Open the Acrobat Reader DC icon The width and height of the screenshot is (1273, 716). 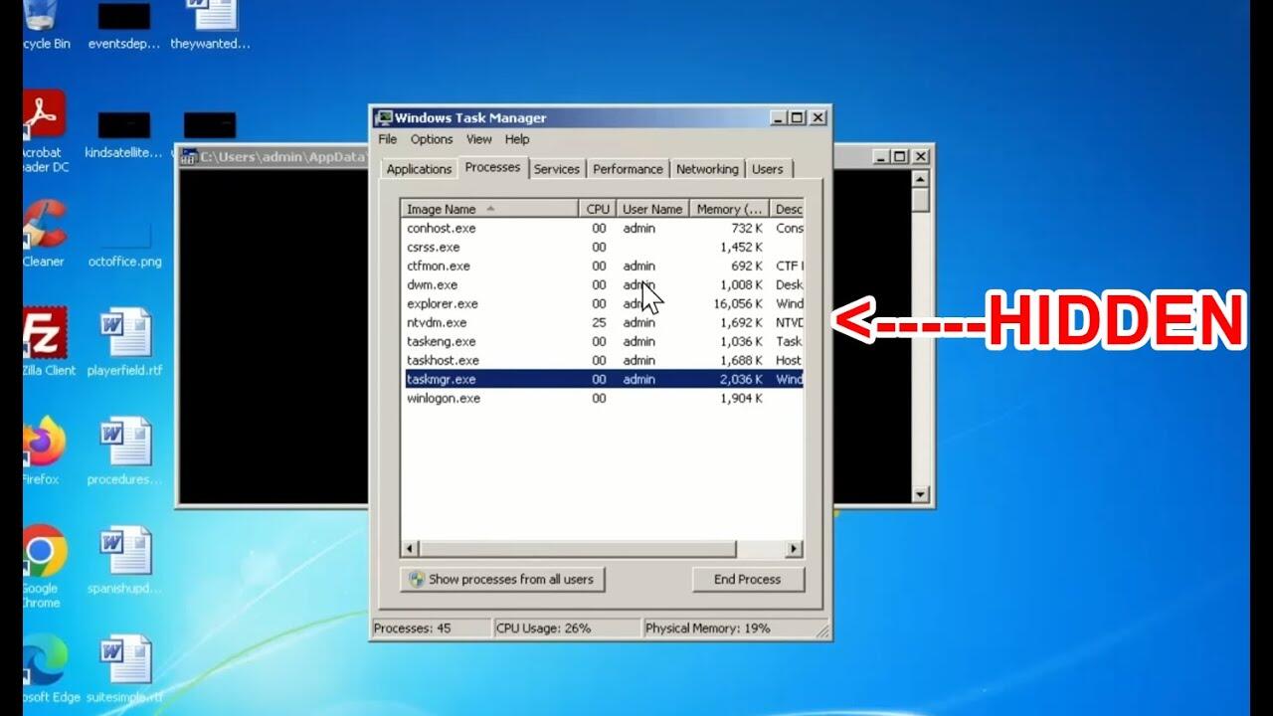click(43, 115)
